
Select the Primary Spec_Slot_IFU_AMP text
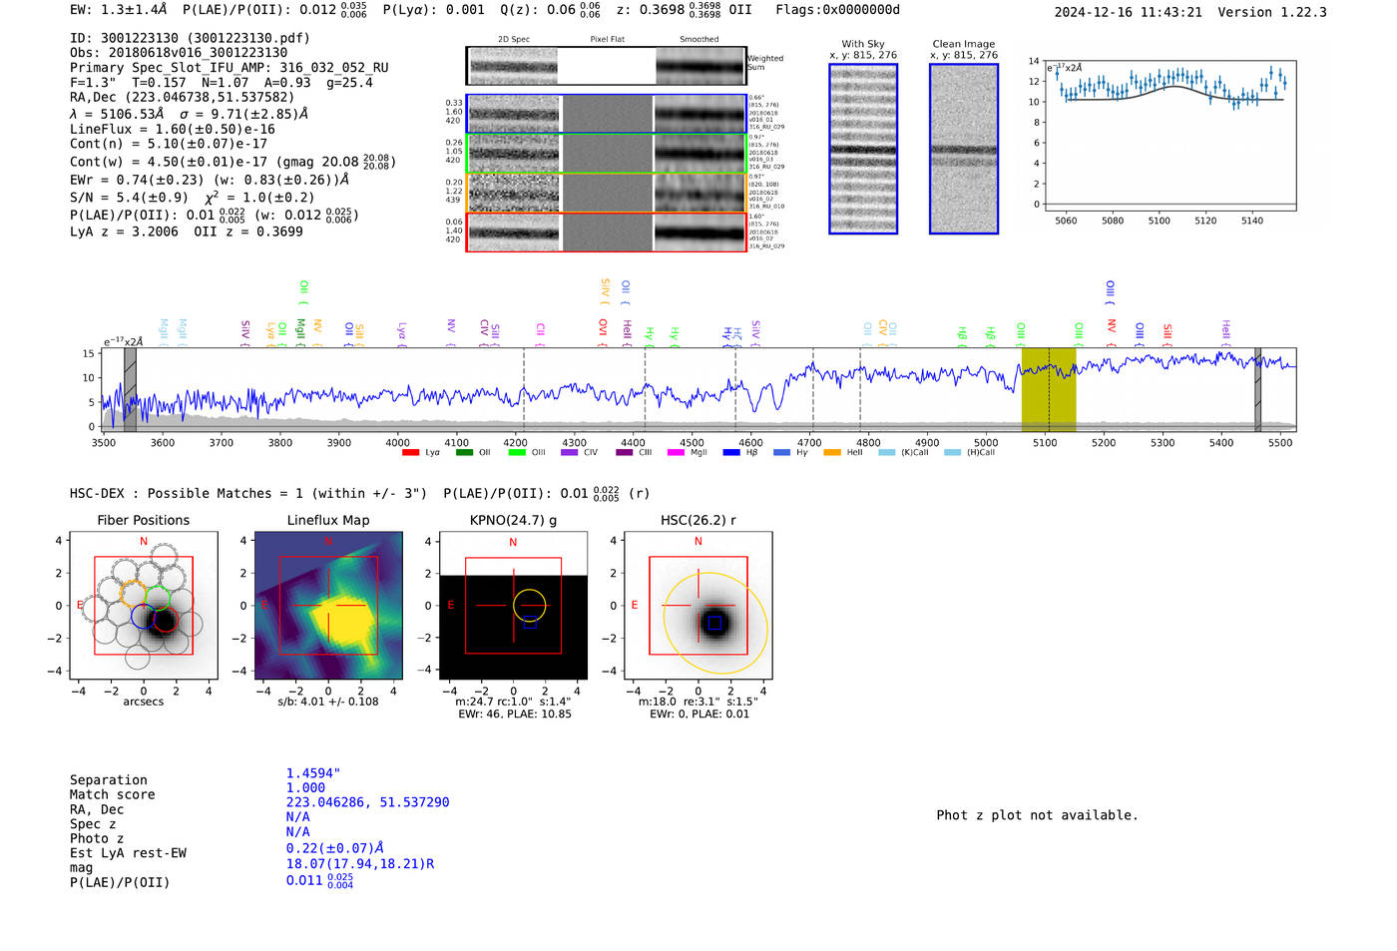pos(230,68)
